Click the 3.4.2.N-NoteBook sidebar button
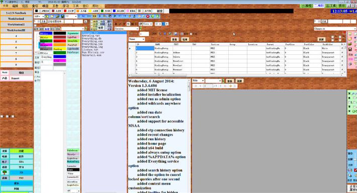357x193 pixels. [x=16, y=13]
